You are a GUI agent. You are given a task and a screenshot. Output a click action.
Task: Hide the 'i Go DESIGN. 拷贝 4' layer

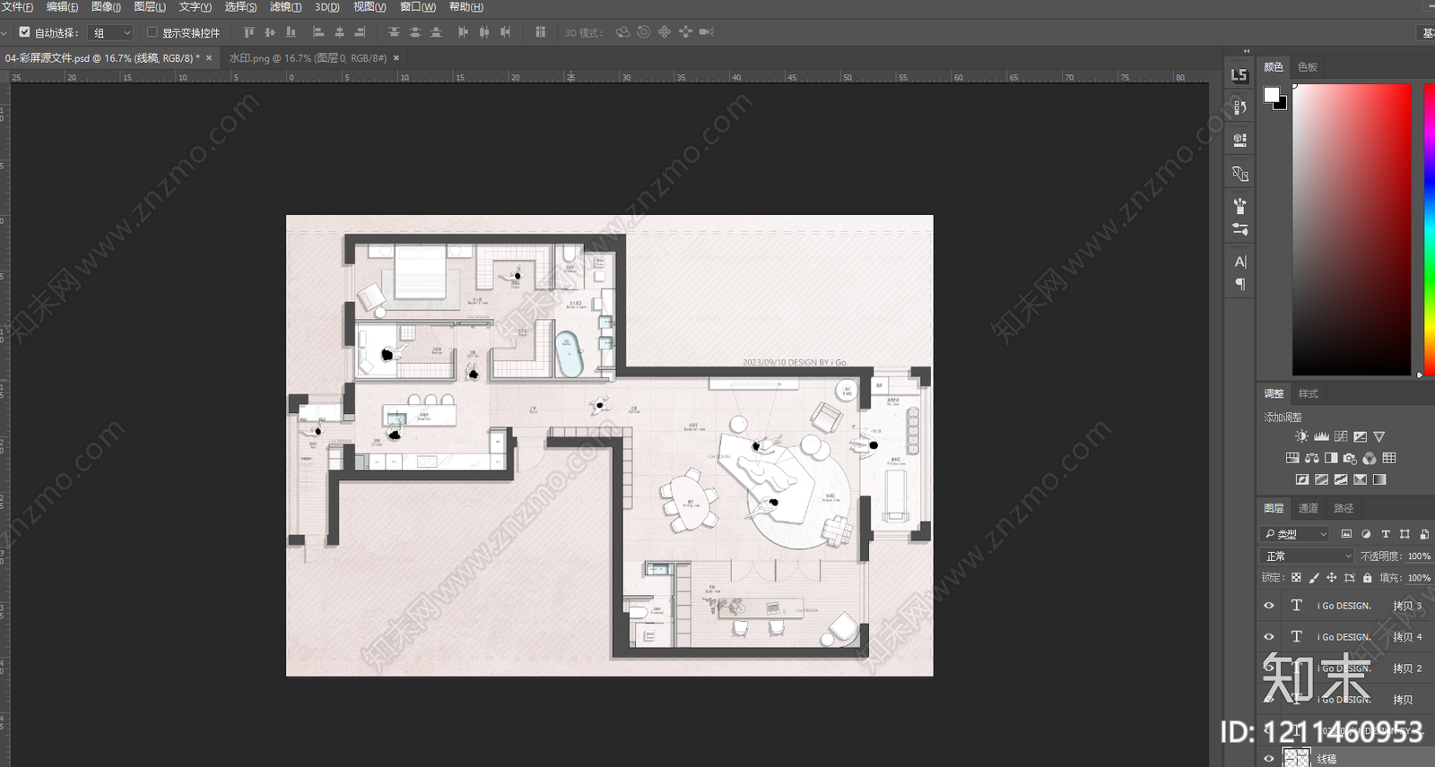click(x=1268, y=637)
